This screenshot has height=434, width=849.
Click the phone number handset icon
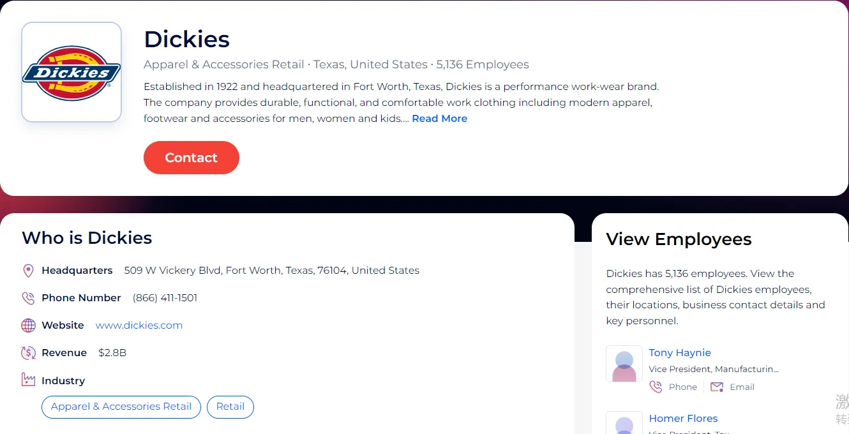click(x=28, y=298)
